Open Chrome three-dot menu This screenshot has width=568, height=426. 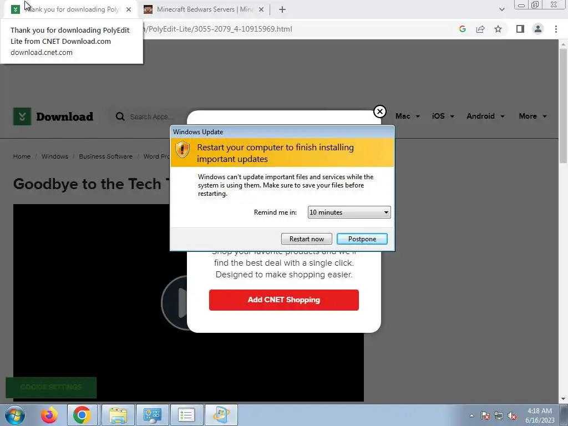556,29
